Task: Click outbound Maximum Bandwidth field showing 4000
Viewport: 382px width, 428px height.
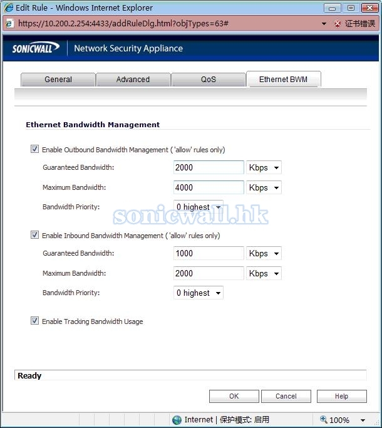Action: tap(209, 187)
